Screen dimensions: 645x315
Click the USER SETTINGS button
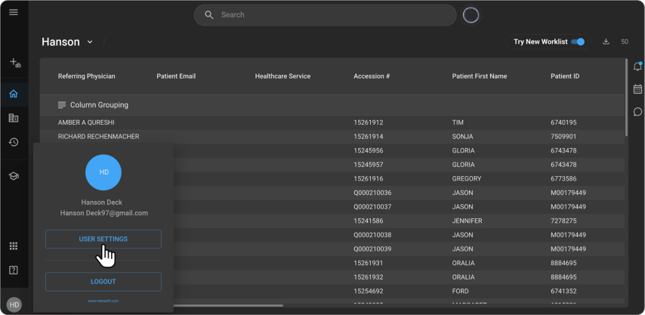point(103,239)
